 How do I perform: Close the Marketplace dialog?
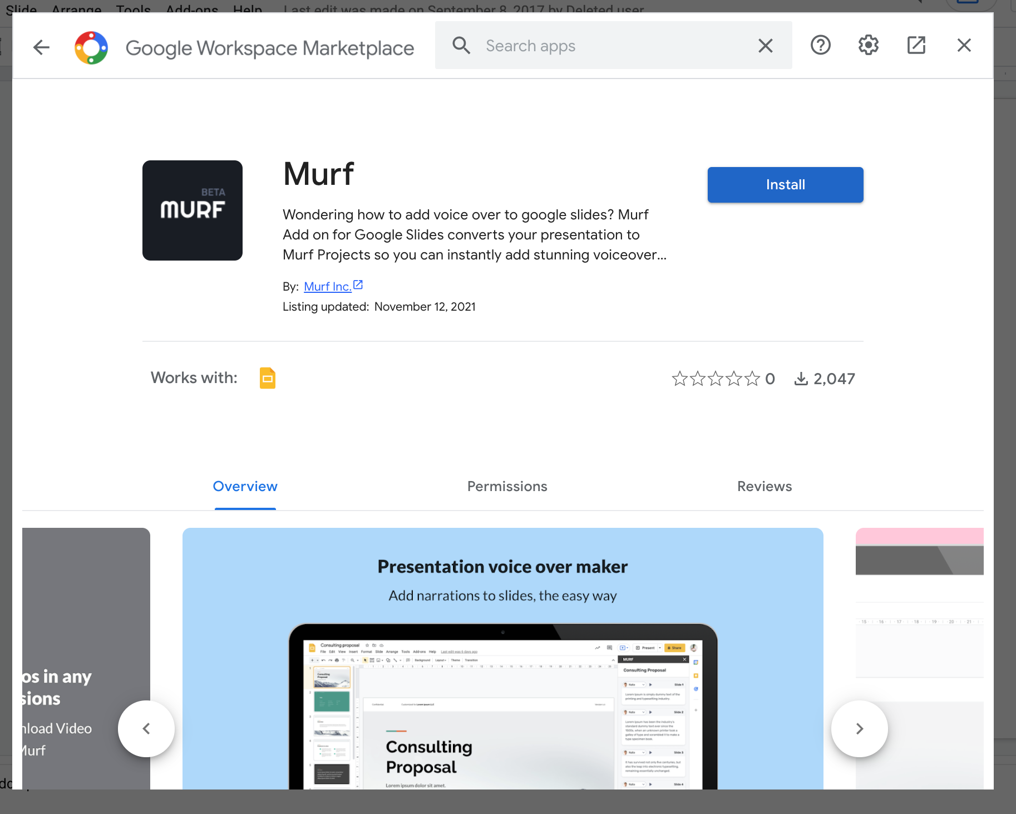click(x=964, y=45)
